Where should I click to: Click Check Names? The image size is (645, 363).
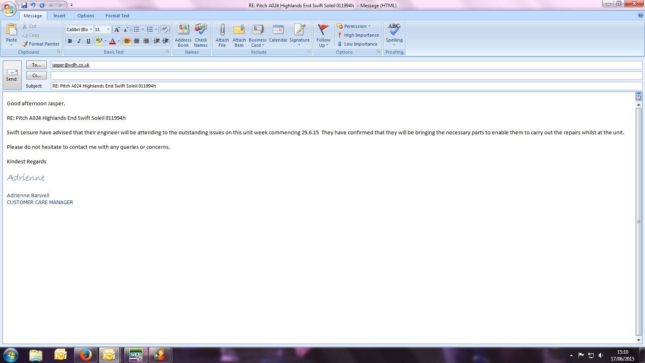click(x=201, y=35)
